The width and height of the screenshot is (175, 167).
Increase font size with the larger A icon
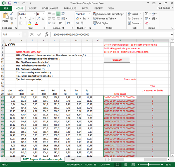tap(39, 18)
